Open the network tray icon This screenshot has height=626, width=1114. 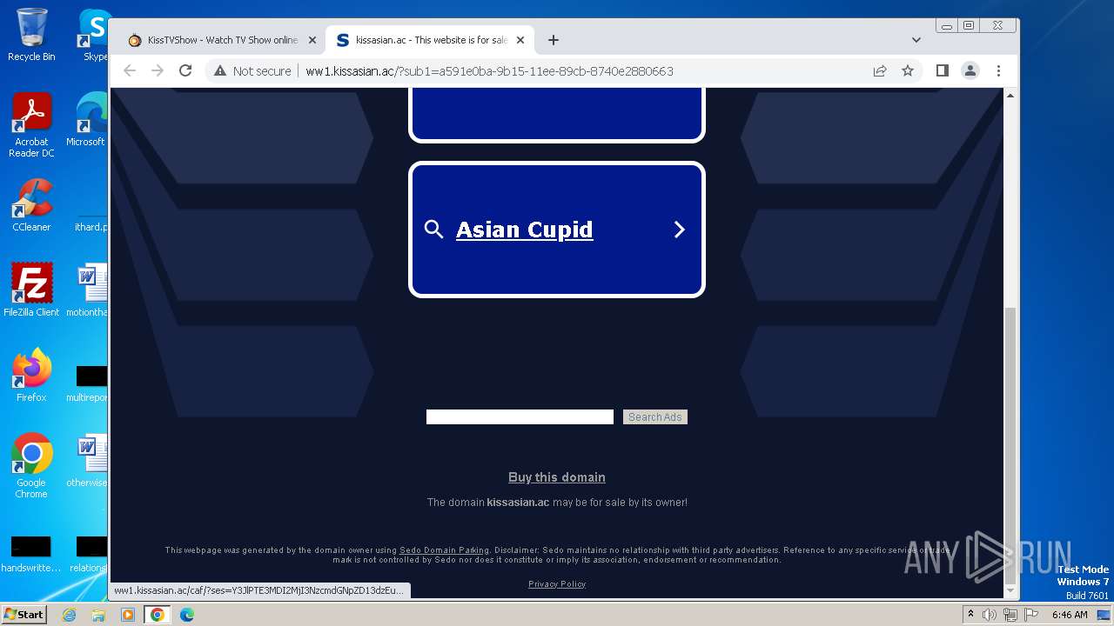(x=1010, y=615)
